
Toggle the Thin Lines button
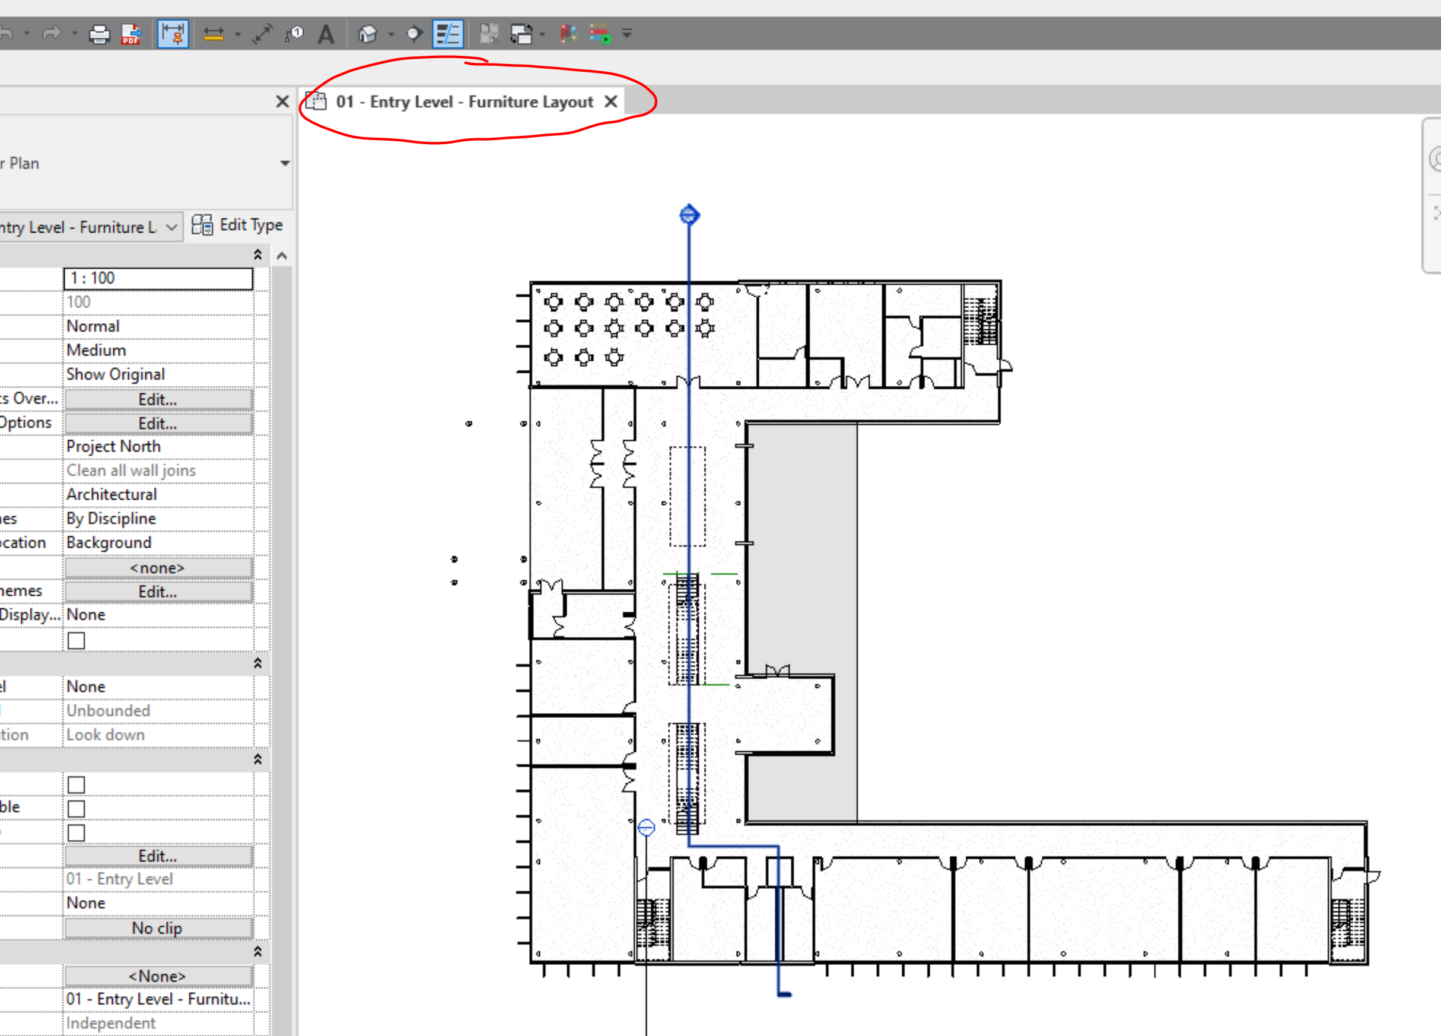click(448, 34)
